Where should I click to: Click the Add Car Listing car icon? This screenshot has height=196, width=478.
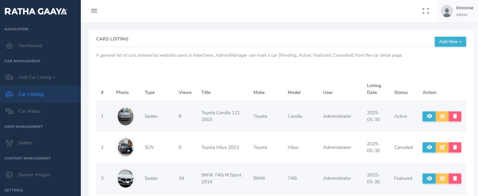pyautogui.click(x=9, y=77)
